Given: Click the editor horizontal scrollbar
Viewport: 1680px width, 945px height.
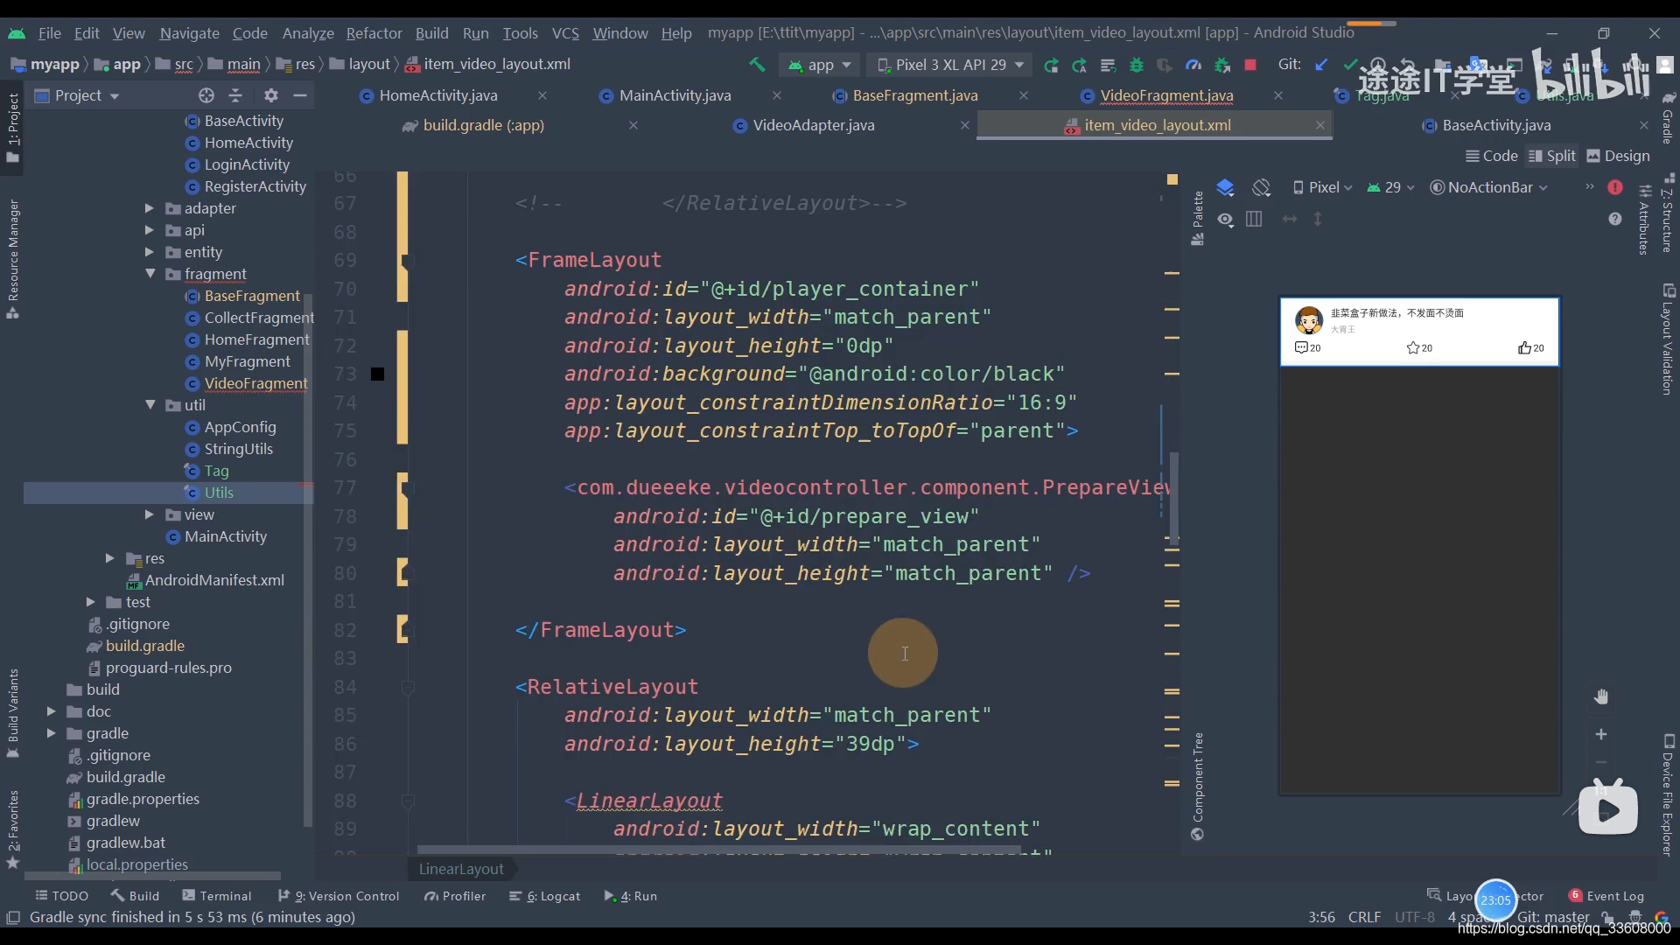Looking at the screenshot, I should pyautogui.click(x=717, y=850).
